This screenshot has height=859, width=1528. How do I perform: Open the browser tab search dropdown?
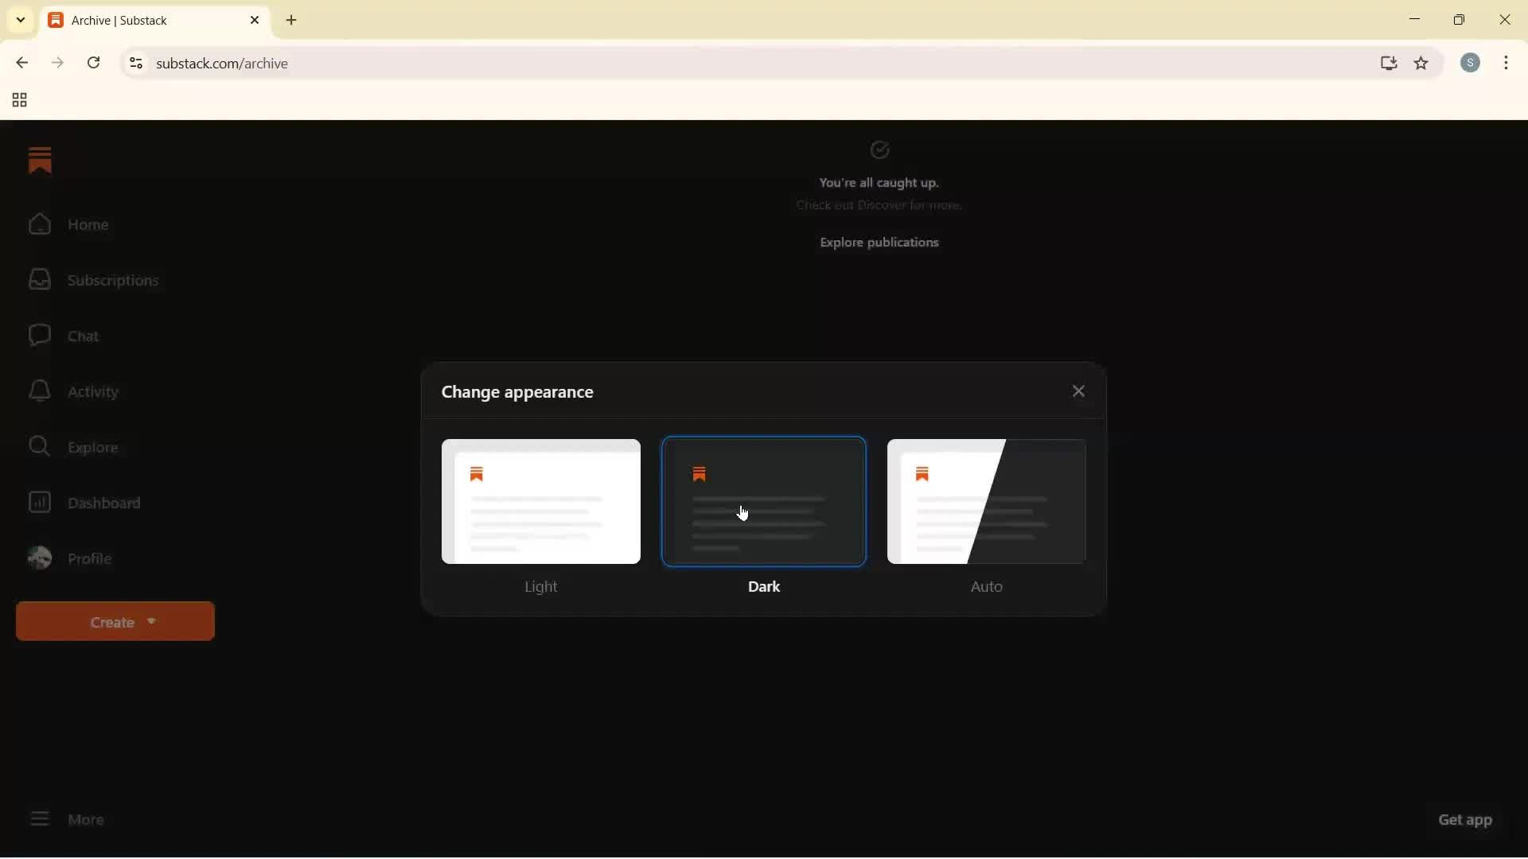tap(19, 20)
